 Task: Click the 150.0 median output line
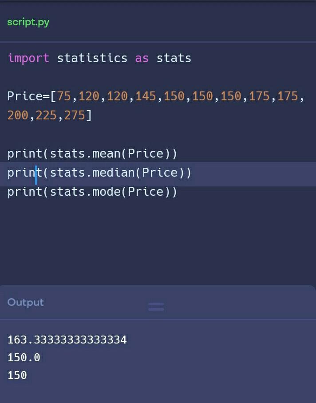coord(24,357)
